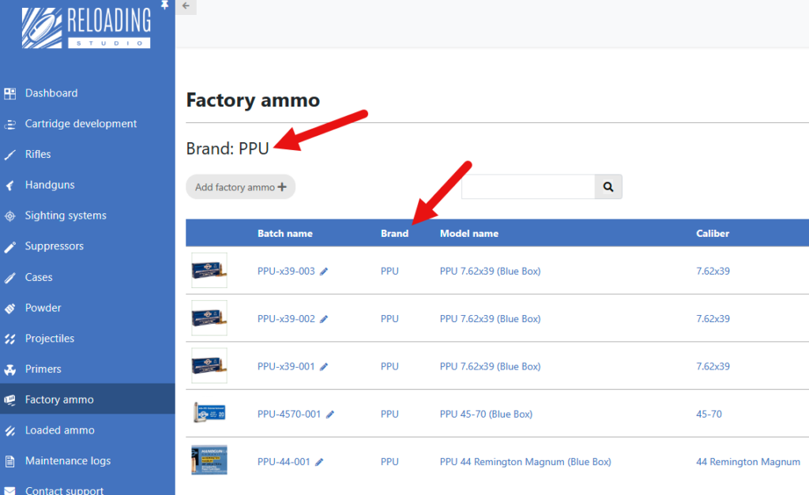Go to Cartridge development section

pyautogui.click(x=81, y=124)
